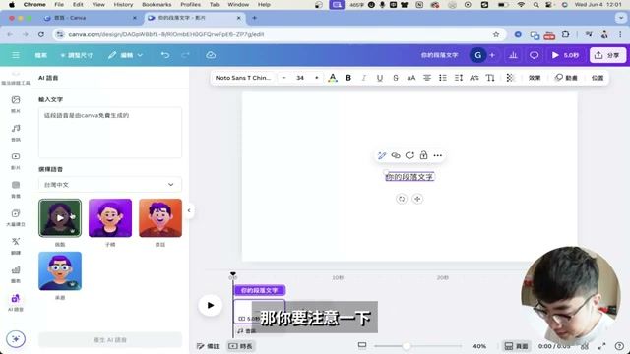Select the 你的段落文字 text box on canvas
Image resolution: width=630 pixels, height=354 pixels.
tap(409, 177)
